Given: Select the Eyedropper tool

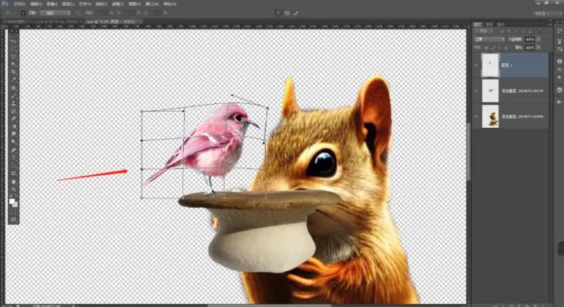Looking at the screenshot, I should 14,80.
